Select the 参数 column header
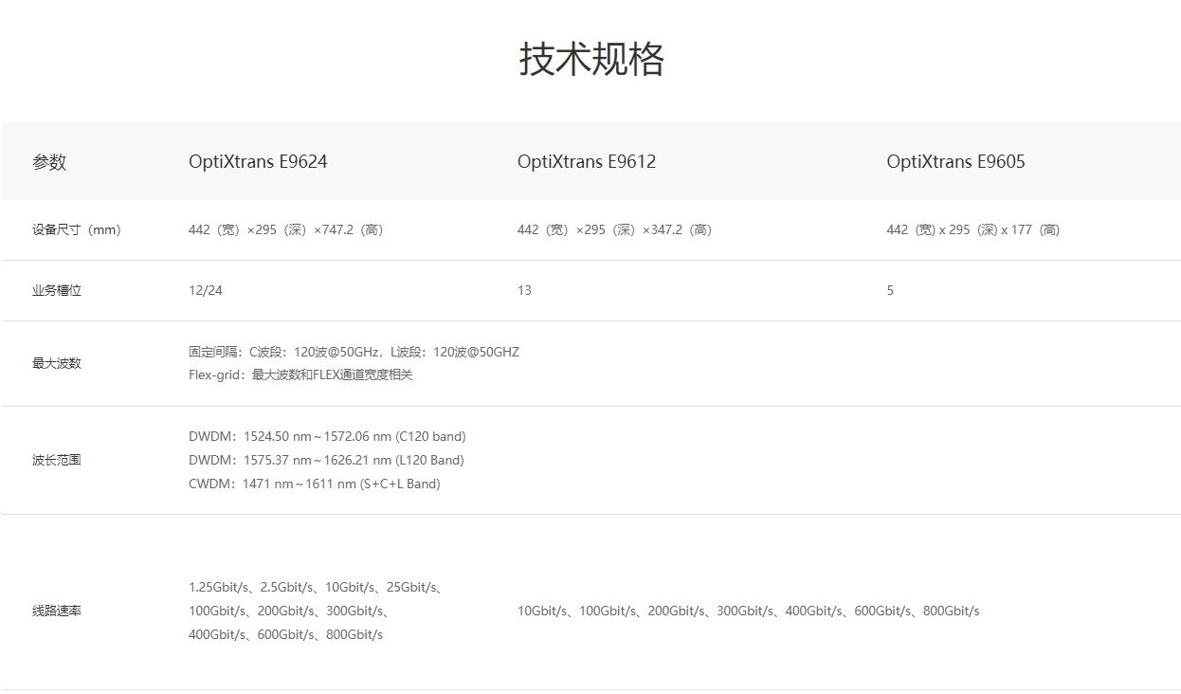The width and height of the screenshot is (1181, 694). point(49,162)
